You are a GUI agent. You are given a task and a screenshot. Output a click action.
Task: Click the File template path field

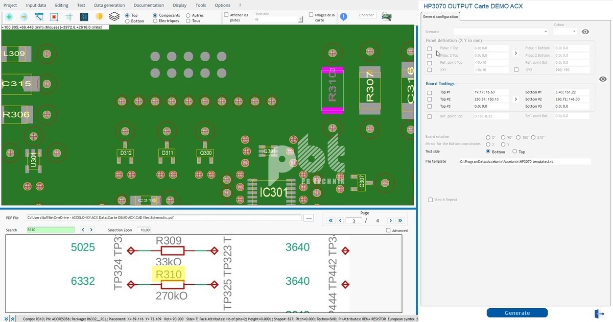(525, 161)
